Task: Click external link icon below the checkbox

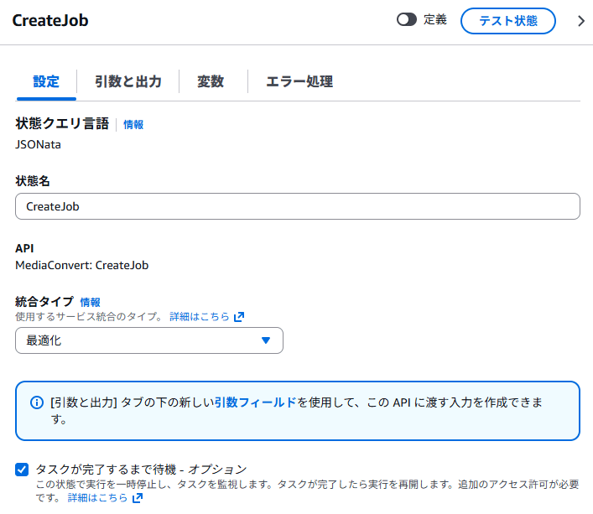Action: 138,498
